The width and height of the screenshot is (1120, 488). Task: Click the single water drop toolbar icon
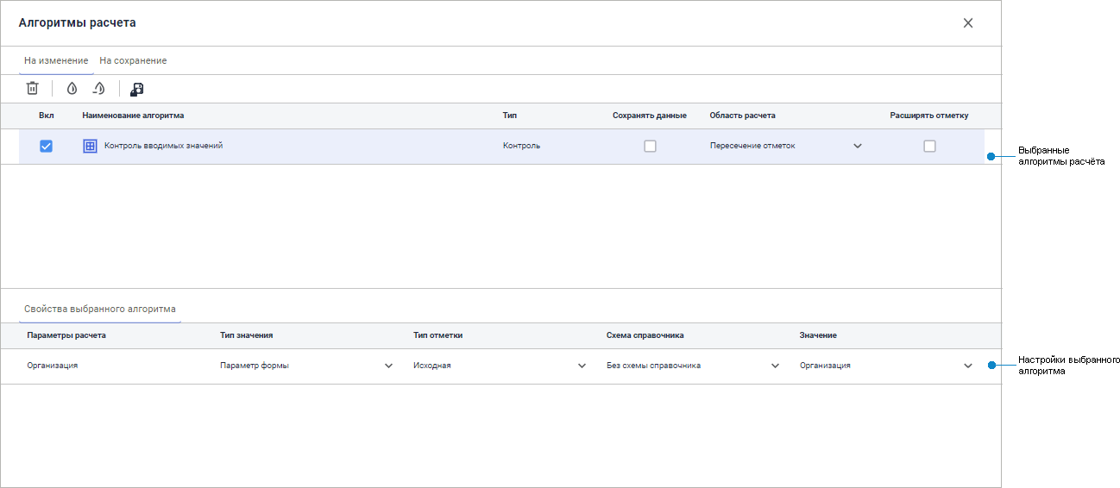click(x=72, y=88)
